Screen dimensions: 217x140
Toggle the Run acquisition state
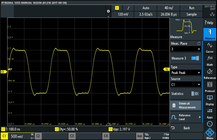pyautogui.click(x=191, y=8)
